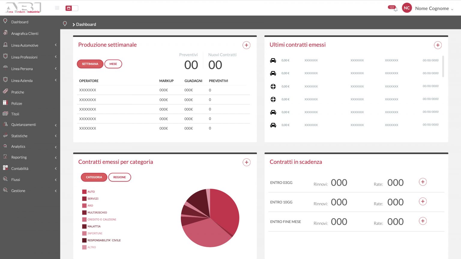Open the Analytics menu item
The width and height of the screenshot is (461, 259).
pos(18,146)
